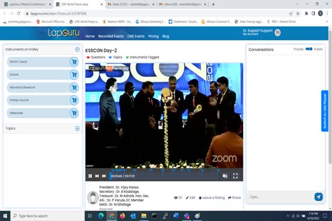Open a new browser tab
This screenshot has width=332, height=221.
click(x=213, y=4)
